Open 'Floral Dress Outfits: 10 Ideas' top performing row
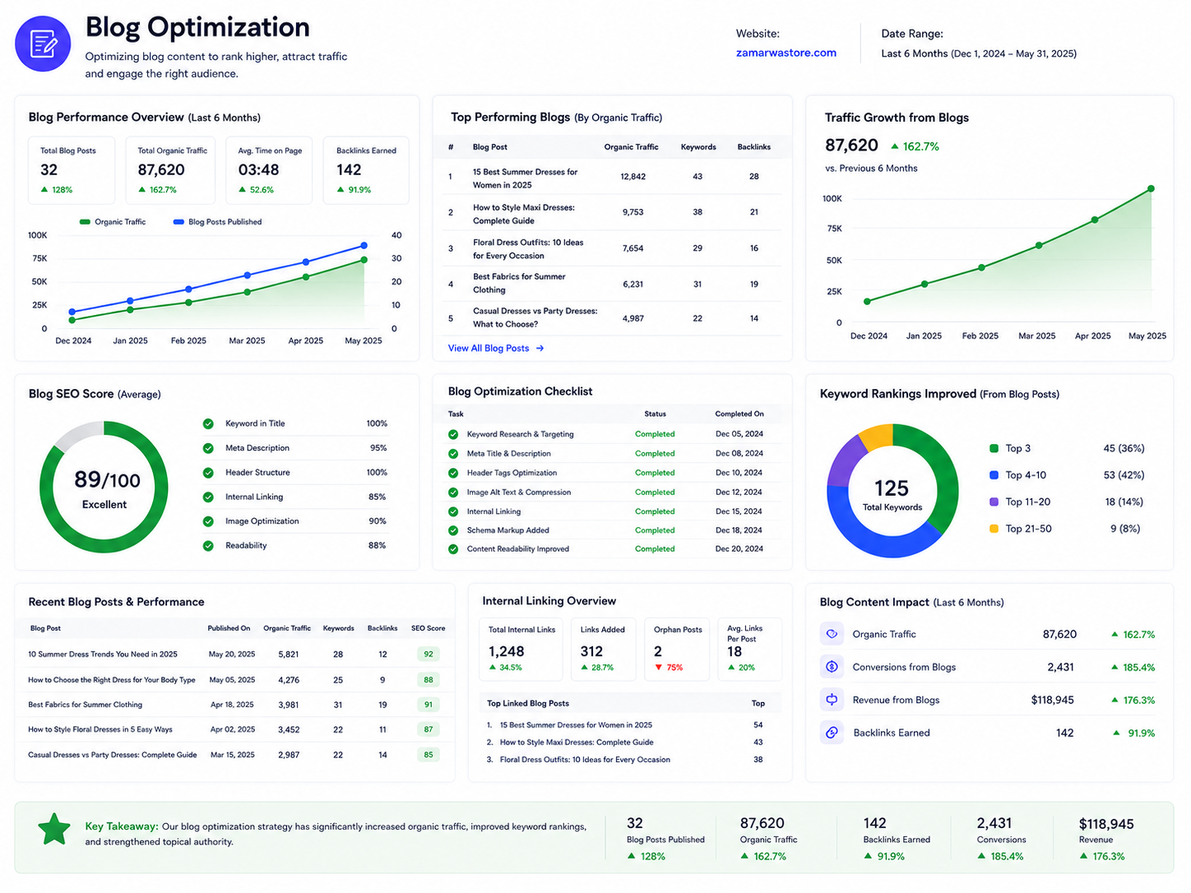Image resolution: width=1191 pixels, height=893 pixels. [x=612, y=248]
